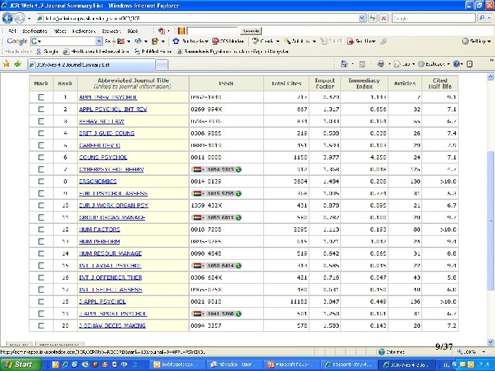Open the HUM FACTORS journal link
Image resolution: width=495 pixels, height=371 pixels.
click(100, 229)
